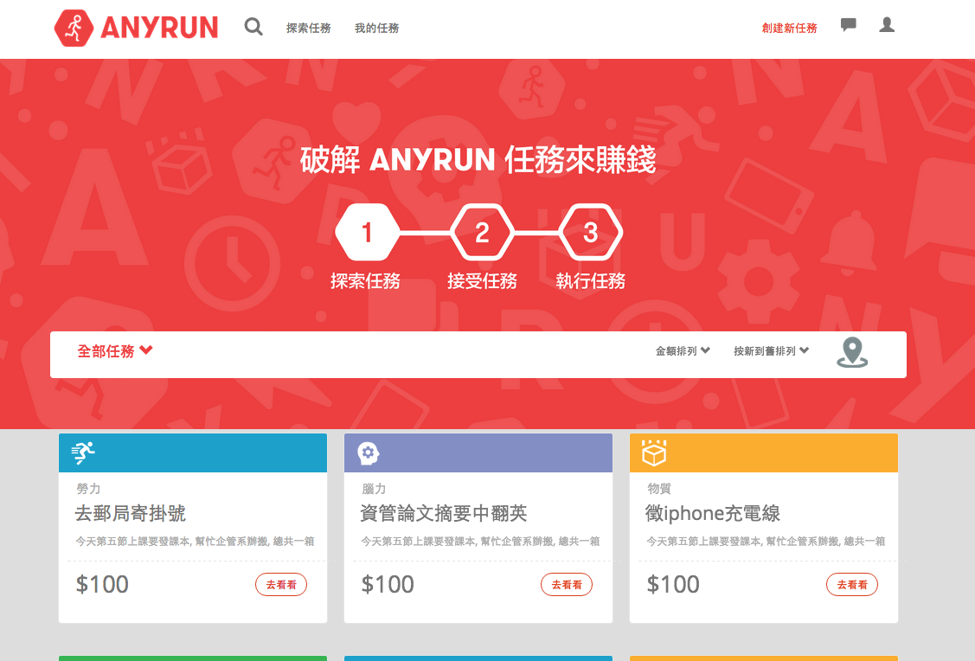
Task: Click 勞力 category label on first card
Action: click(x=88, y=489)
